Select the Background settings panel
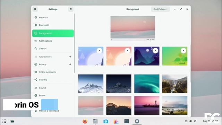 (53, 33)
